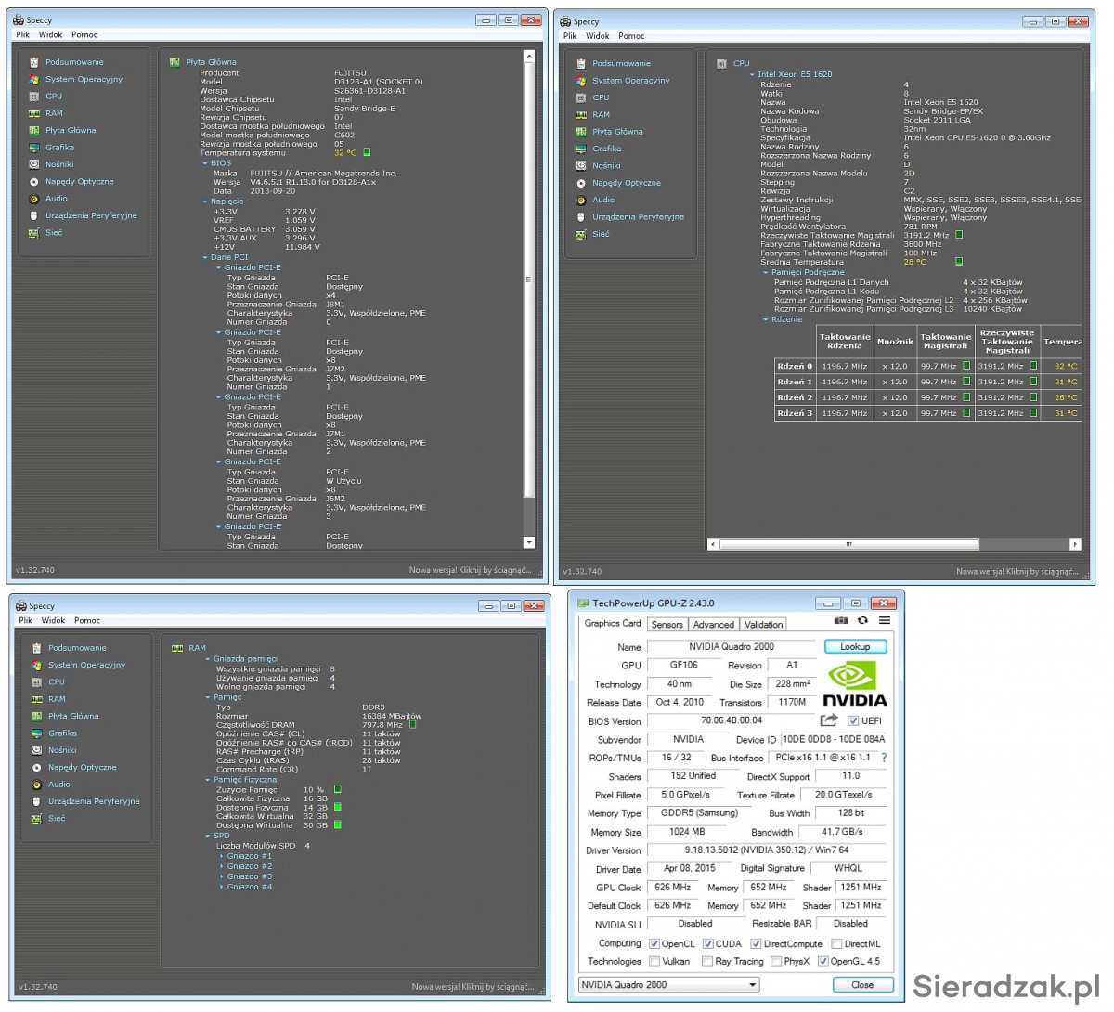Viewport: 1114px width, 1012px height.
Task: Enable the Ray Tracing checkbox
Action: coord(708,961)
